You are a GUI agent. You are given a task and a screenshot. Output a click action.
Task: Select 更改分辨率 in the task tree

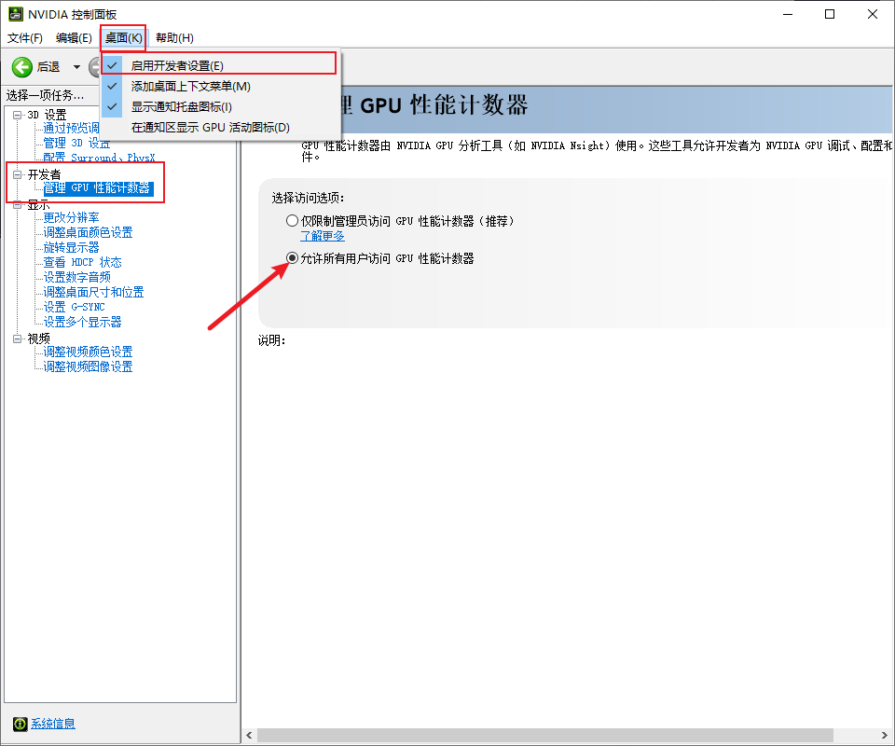pyautogui.click(x=71, y=217)
